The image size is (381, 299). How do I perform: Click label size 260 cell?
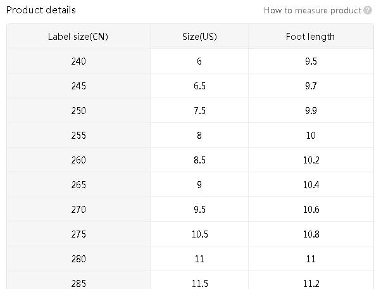[x=78, y=160]
